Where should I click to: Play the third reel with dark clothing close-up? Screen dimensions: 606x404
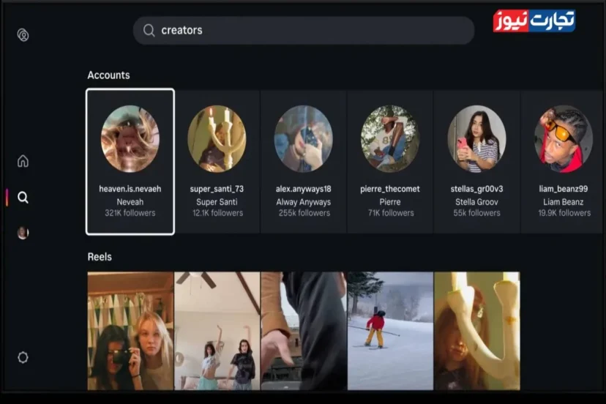[x=303, y=331]
